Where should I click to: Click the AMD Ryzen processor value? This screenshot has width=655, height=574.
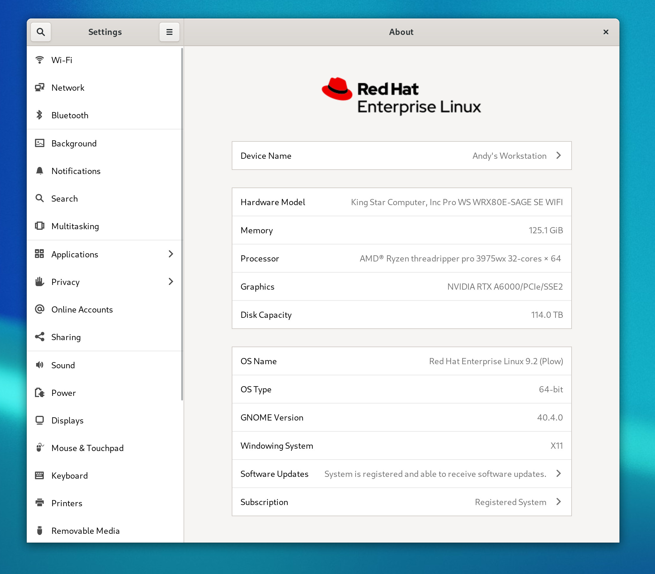pyautogui.click(x=460, y=258)
